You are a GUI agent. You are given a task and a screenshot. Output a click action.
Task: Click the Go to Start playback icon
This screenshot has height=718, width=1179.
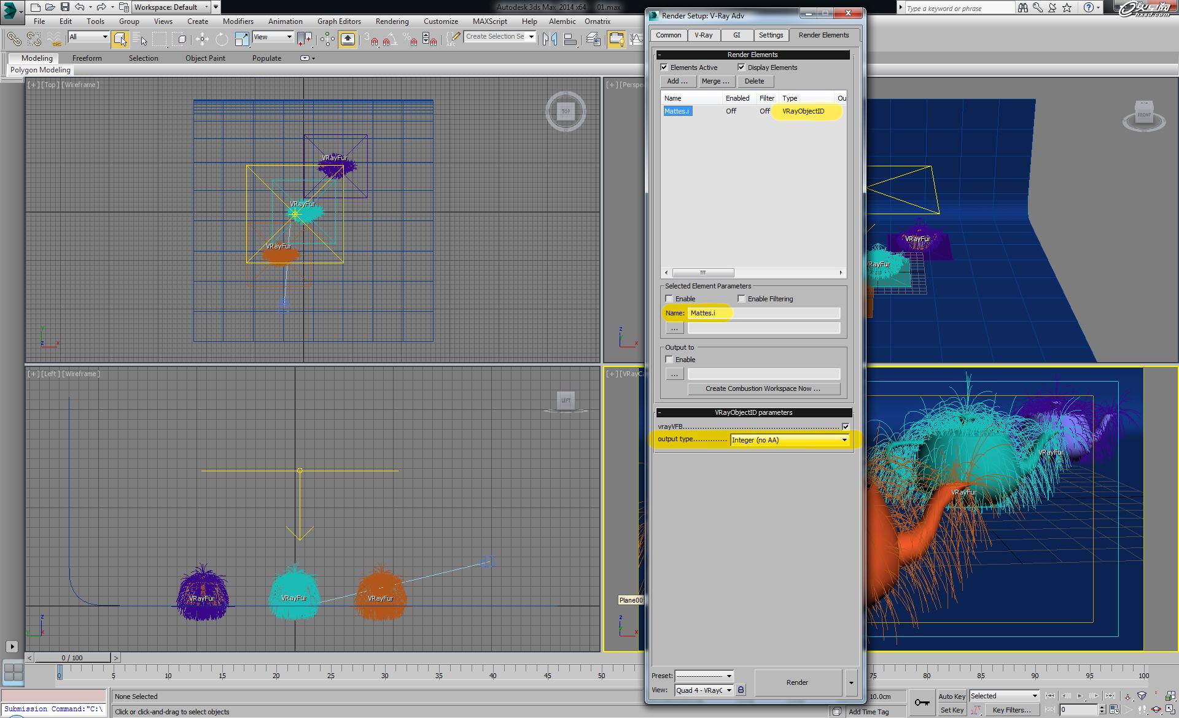point(1050,696)
